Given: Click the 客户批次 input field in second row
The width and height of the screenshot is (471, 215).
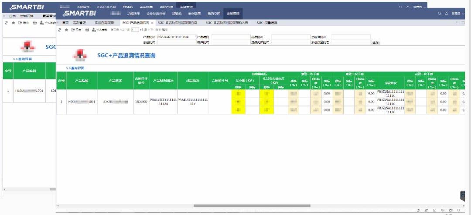Looking at the screenshot, I should coord(231,43).
